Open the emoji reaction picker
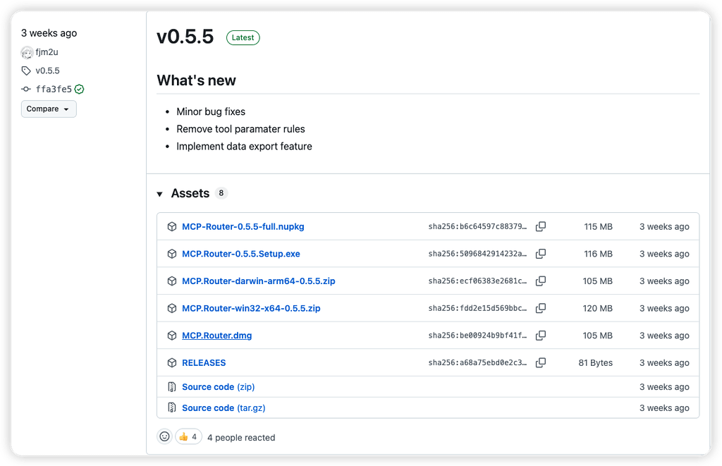Viewport: 722px width, 466px height. pos(164,436)
